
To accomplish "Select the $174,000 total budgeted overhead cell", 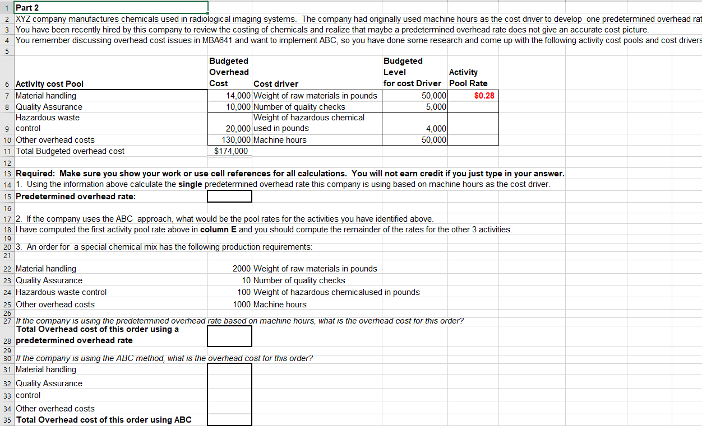I will (x=229, y=151).
